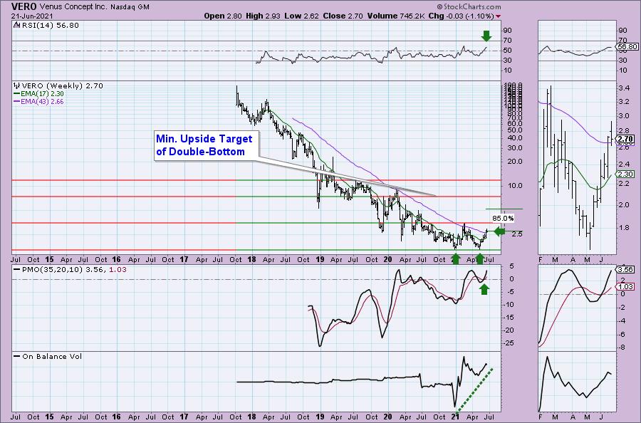Click the 20.0 label on the price log axis
641x423 pixels.
pyautogui.click(x=514, y=162)
